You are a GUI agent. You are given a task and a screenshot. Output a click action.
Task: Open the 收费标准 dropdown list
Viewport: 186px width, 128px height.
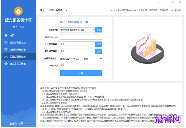78,30
